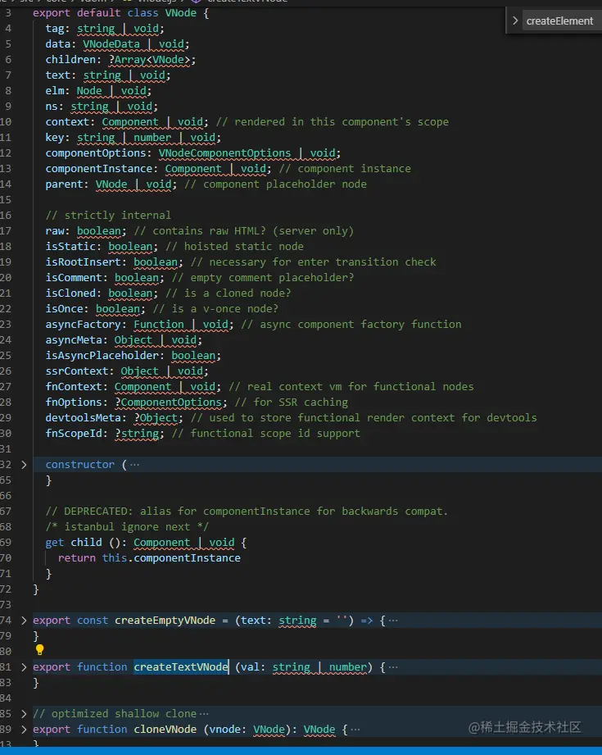Screen dimensions: 602x755
Task: Click the VNodeComponentOptions type name
Action: [224, 153]
